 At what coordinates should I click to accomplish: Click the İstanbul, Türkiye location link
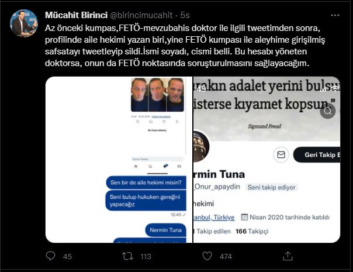point(214,217)
